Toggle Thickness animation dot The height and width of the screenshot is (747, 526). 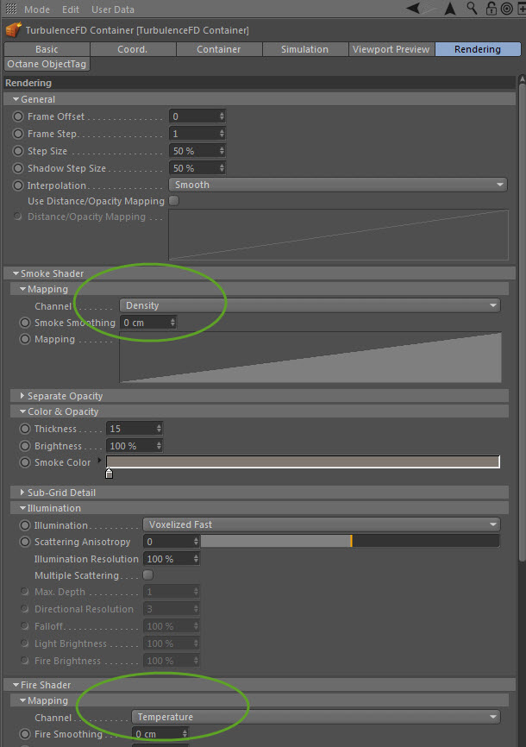[x=25, y=429]
